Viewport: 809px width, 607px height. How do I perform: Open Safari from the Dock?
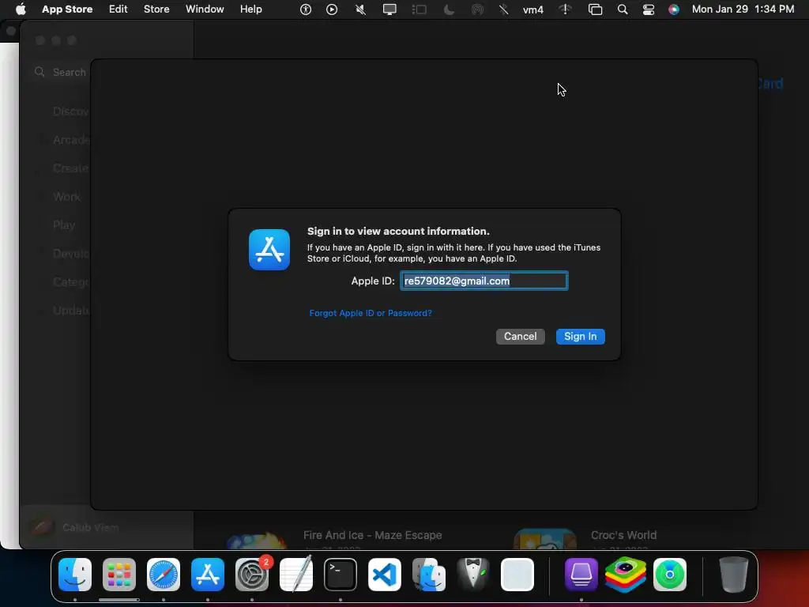(164, 575)
